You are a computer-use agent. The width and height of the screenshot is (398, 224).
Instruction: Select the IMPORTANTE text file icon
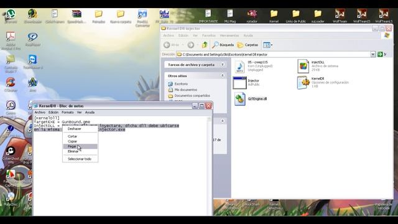point(208,17)
